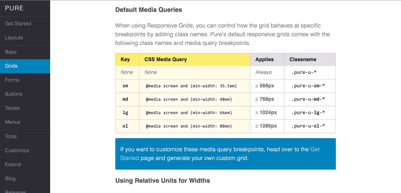Navigate to Customize
401x193 pixels.
tap(17, 150)
